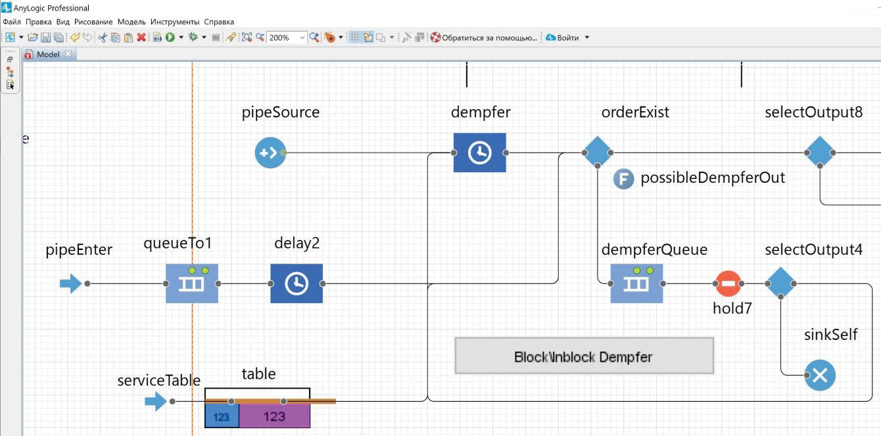Click the Save model floppy icon
Screen dimensions: 881x436
[46, 37]
